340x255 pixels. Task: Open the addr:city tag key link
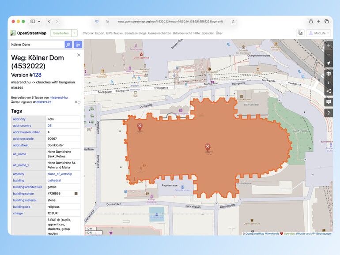(x=19, y=119)
